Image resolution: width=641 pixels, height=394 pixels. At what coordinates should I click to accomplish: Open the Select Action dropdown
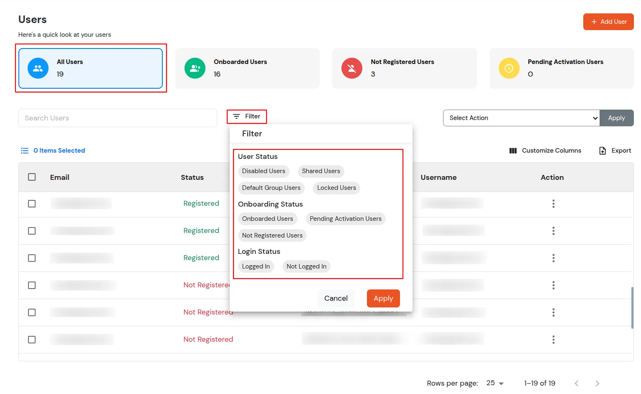pos(521,118)
